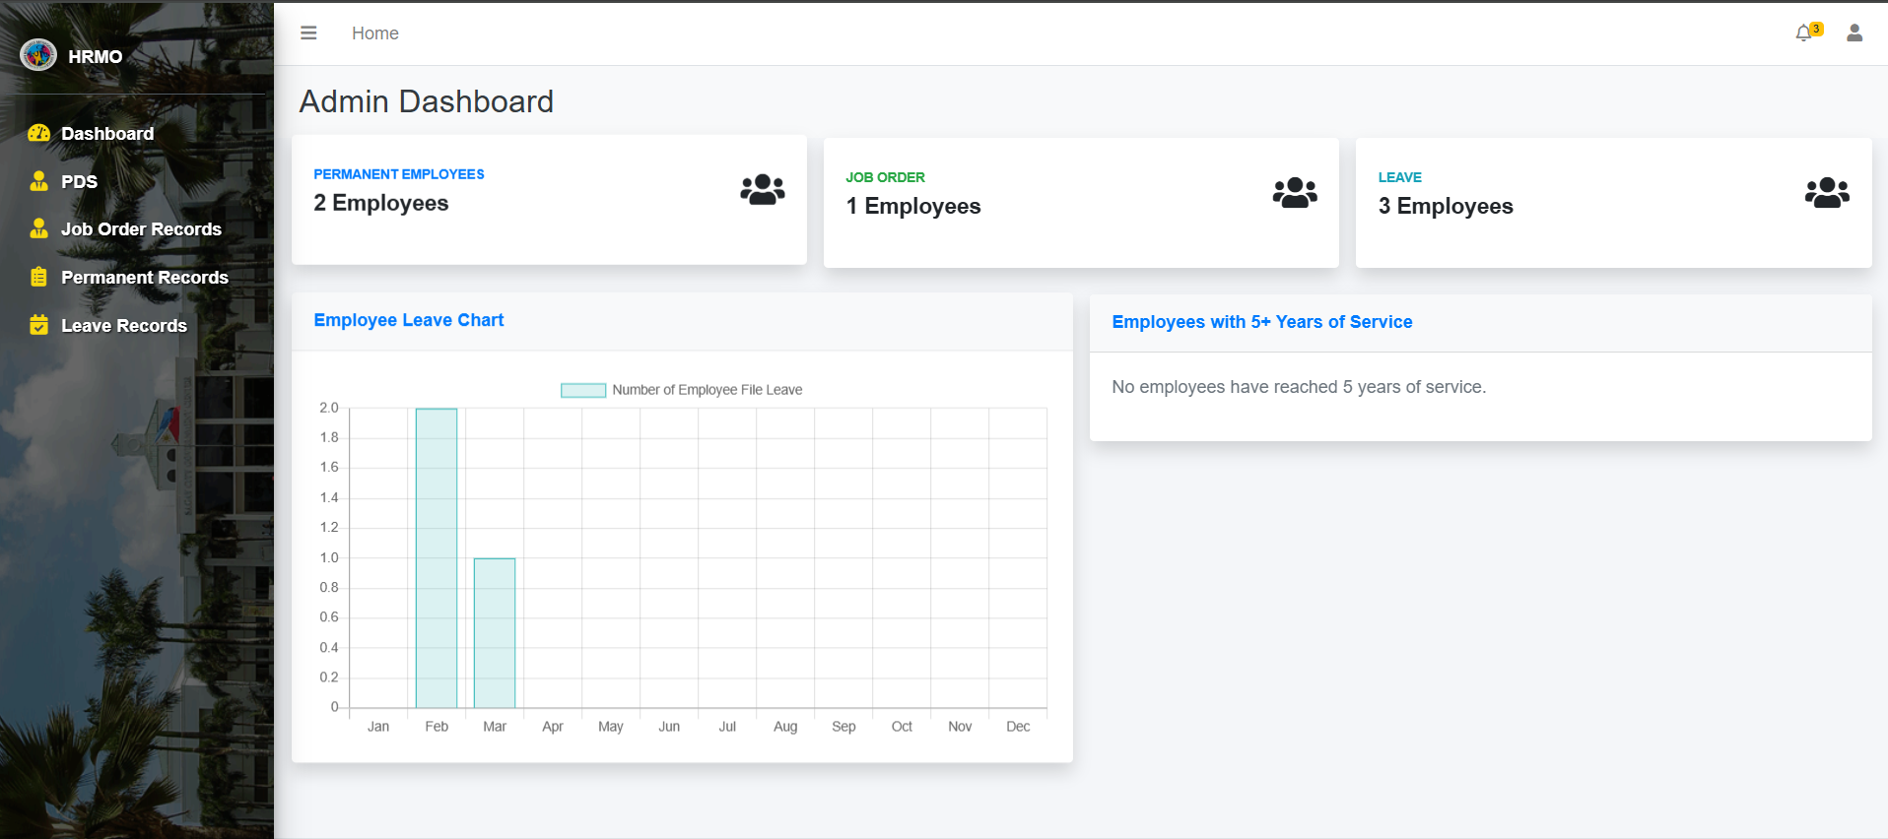Go to Leave Records page
Image resolution: width=1888 pixels, height=839 pixels.
[123, 326]
